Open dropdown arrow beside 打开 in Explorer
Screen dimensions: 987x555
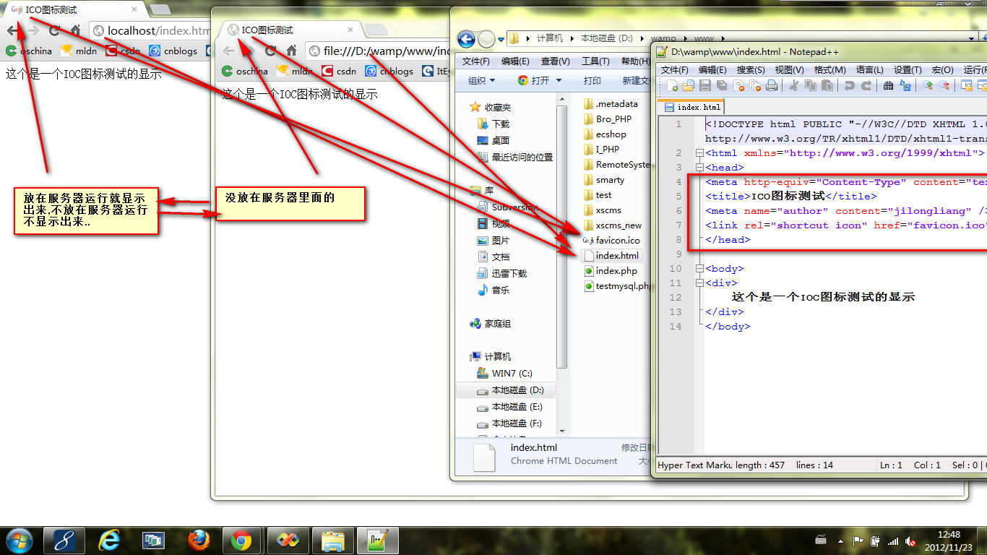click(559, 80)
